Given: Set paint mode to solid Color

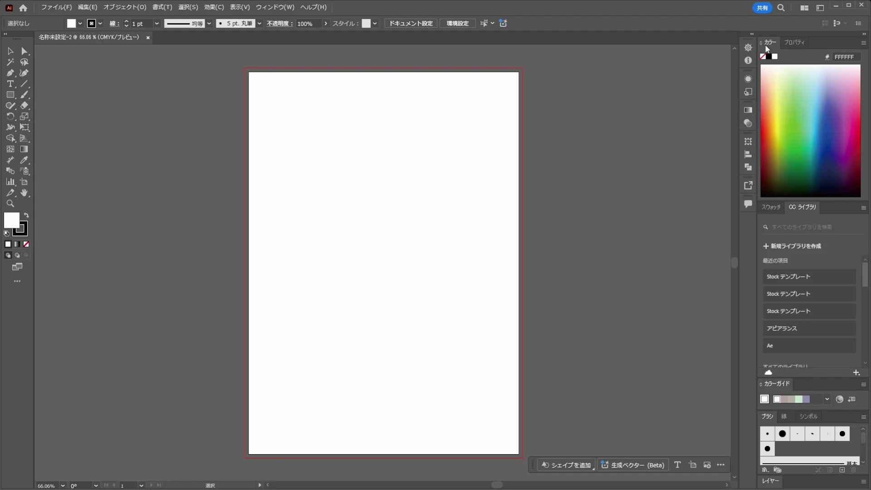Looking at the screenshot, I should [x=8, y=244].
